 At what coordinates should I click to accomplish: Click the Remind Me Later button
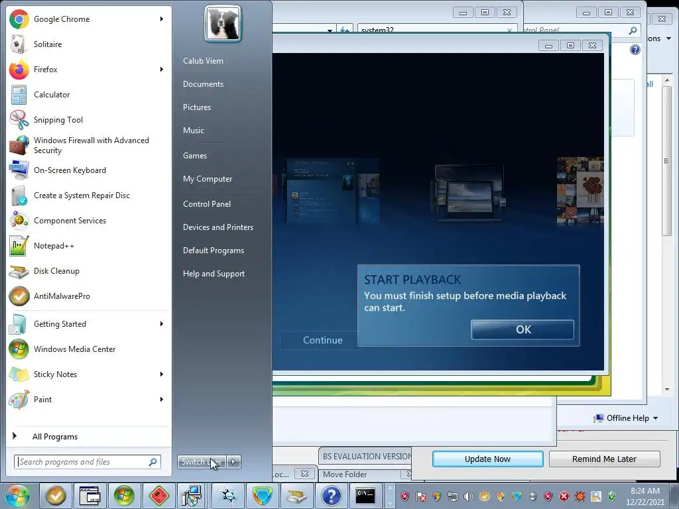point(604,459)
